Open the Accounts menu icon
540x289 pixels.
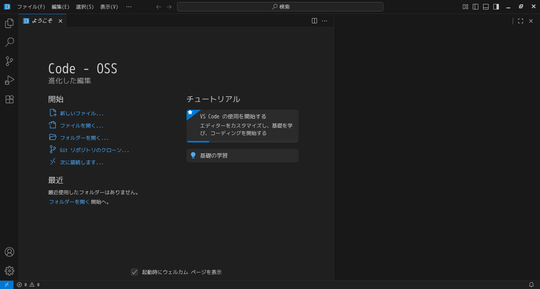(x=9, y=252)
